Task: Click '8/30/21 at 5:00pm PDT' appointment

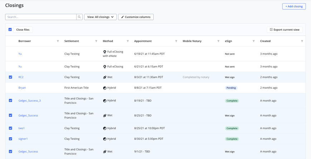Action: (149, 139)
